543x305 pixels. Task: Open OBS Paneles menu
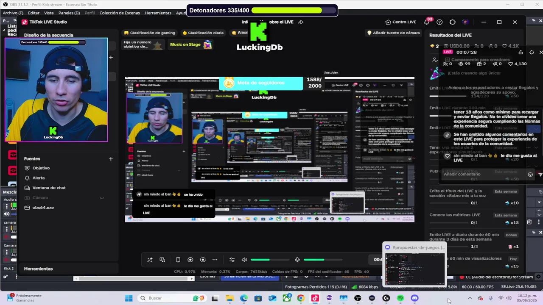[69, 13]
